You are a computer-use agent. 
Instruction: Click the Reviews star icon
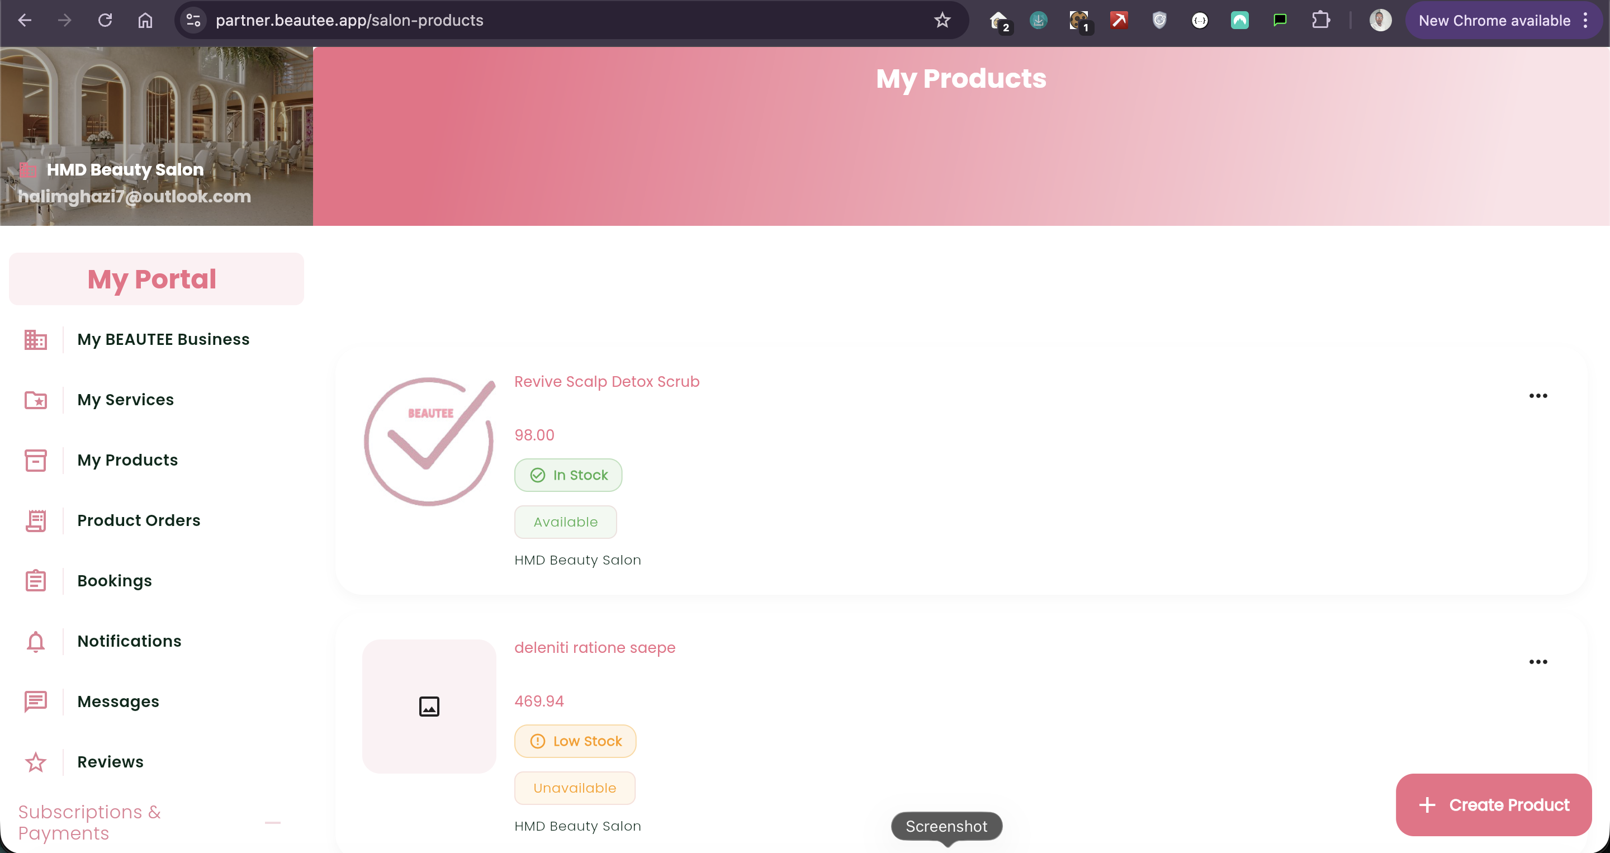[x=36, y=762]
